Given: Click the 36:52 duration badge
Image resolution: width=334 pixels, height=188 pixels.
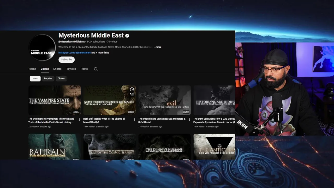Looking at the screenshot, I should (186, 112).
